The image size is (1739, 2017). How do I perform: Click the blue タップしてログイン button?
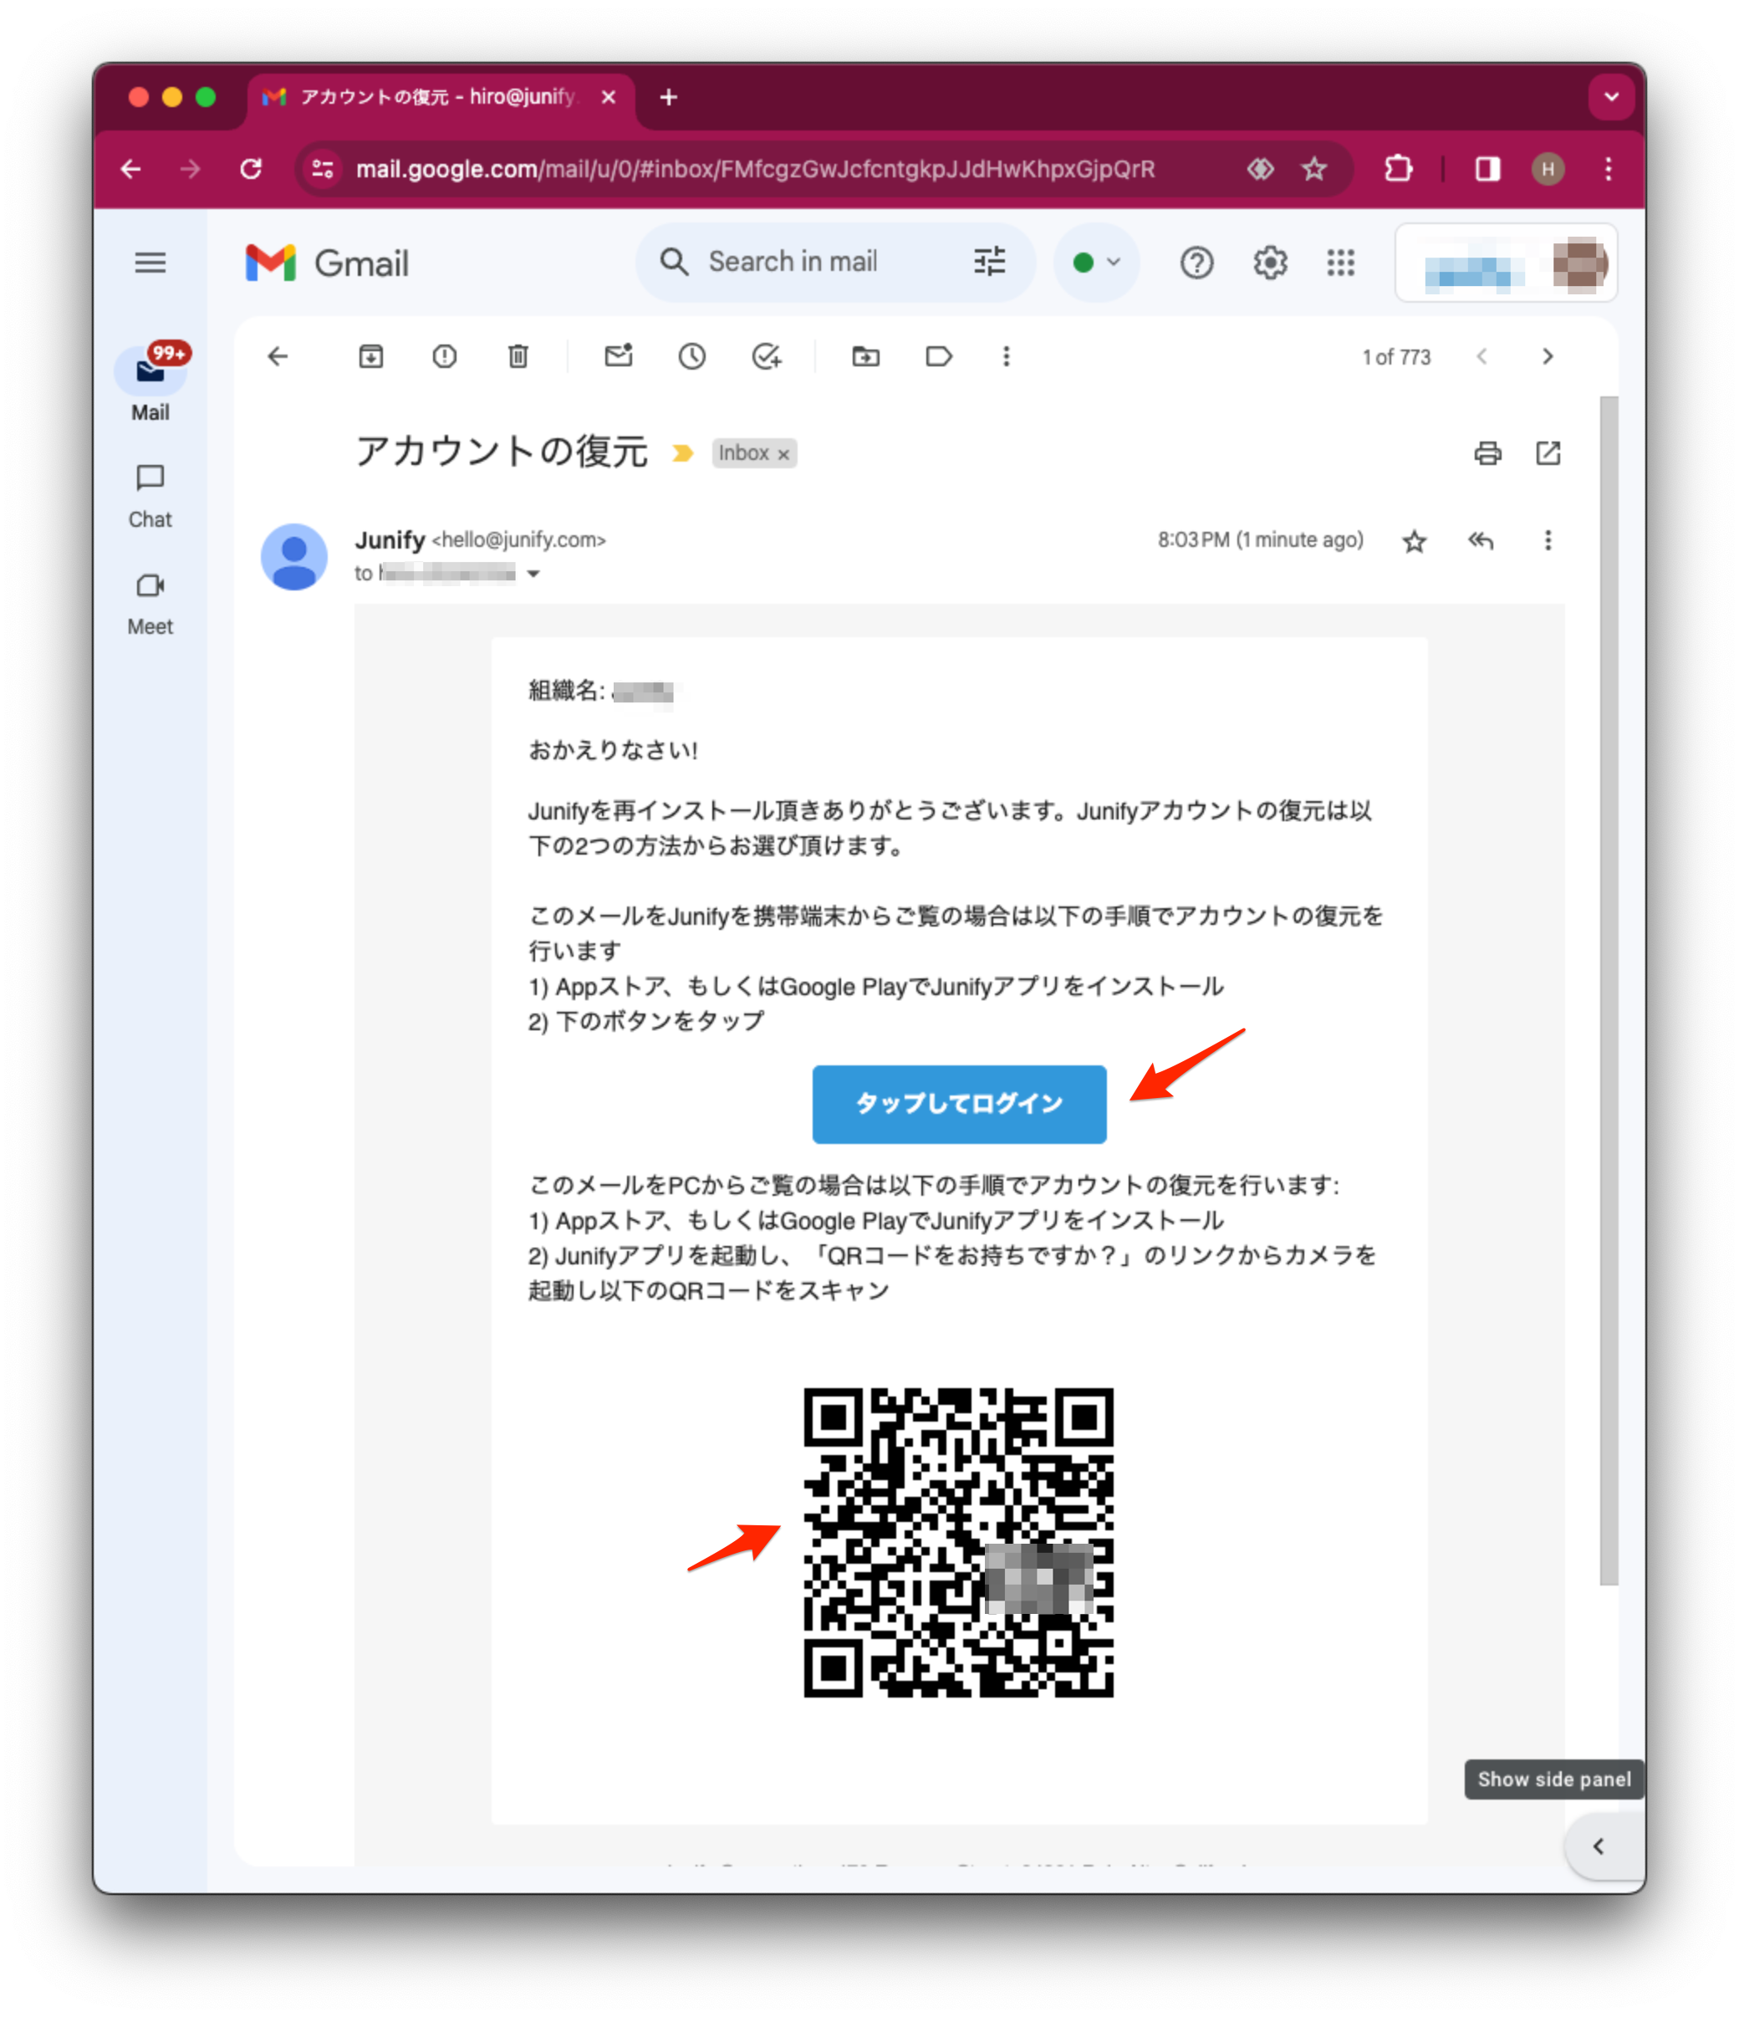point(960,1104)
